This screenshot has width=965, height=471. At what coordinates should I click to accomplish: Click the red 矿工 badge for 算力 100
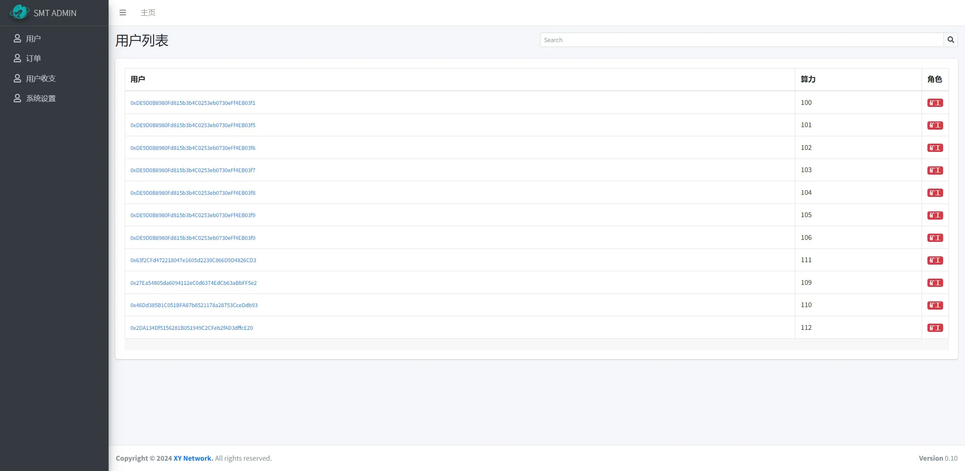pyautogui.click(x=935, y=103)
